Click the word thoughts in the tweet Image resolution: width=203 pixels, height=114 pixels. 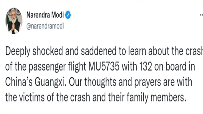[100, 82]
